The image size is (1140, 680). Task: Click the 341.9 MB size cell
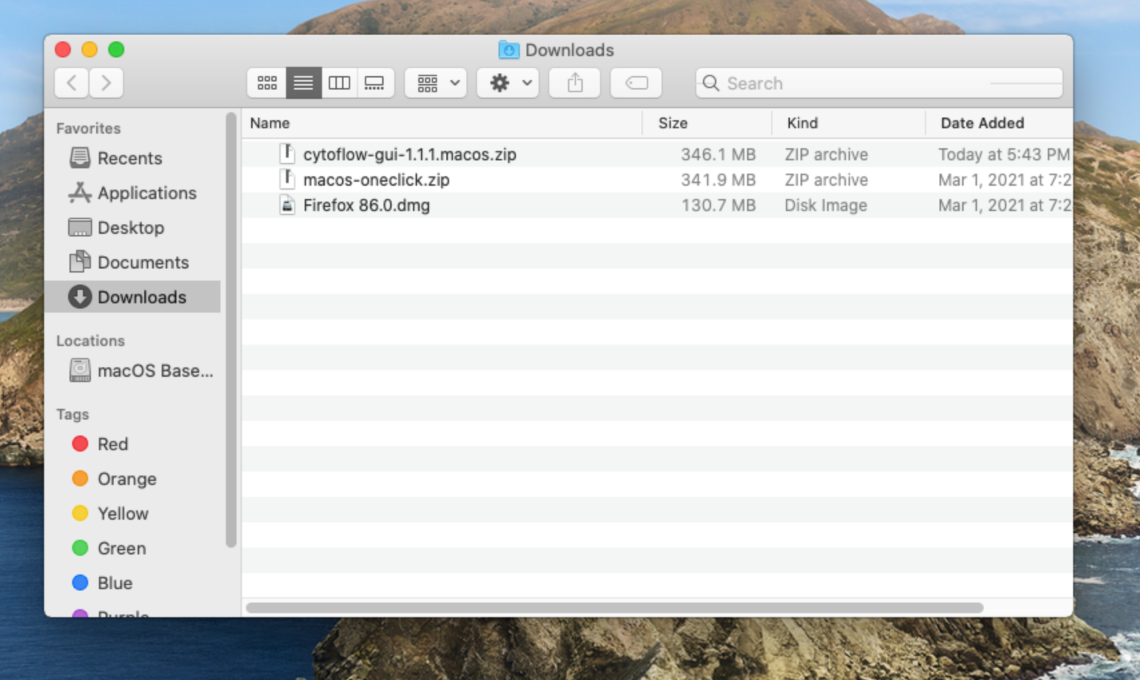[718, 180]
